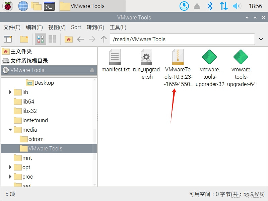Select 文件系统根目录 in the places list
The width and height of the screenshot is (268, 201).
click(x=49, y=61)
